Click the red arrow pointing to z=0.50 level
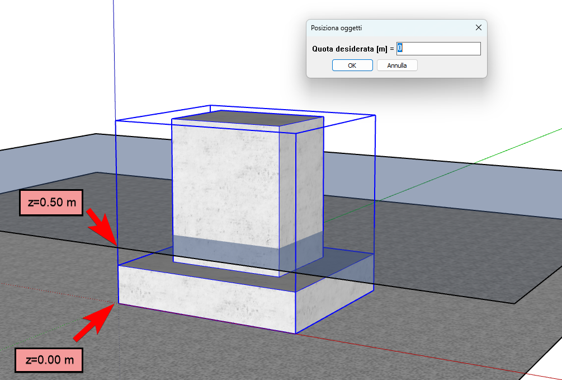The height and width of the screenshot is (380, 562). tap(101, 226)
